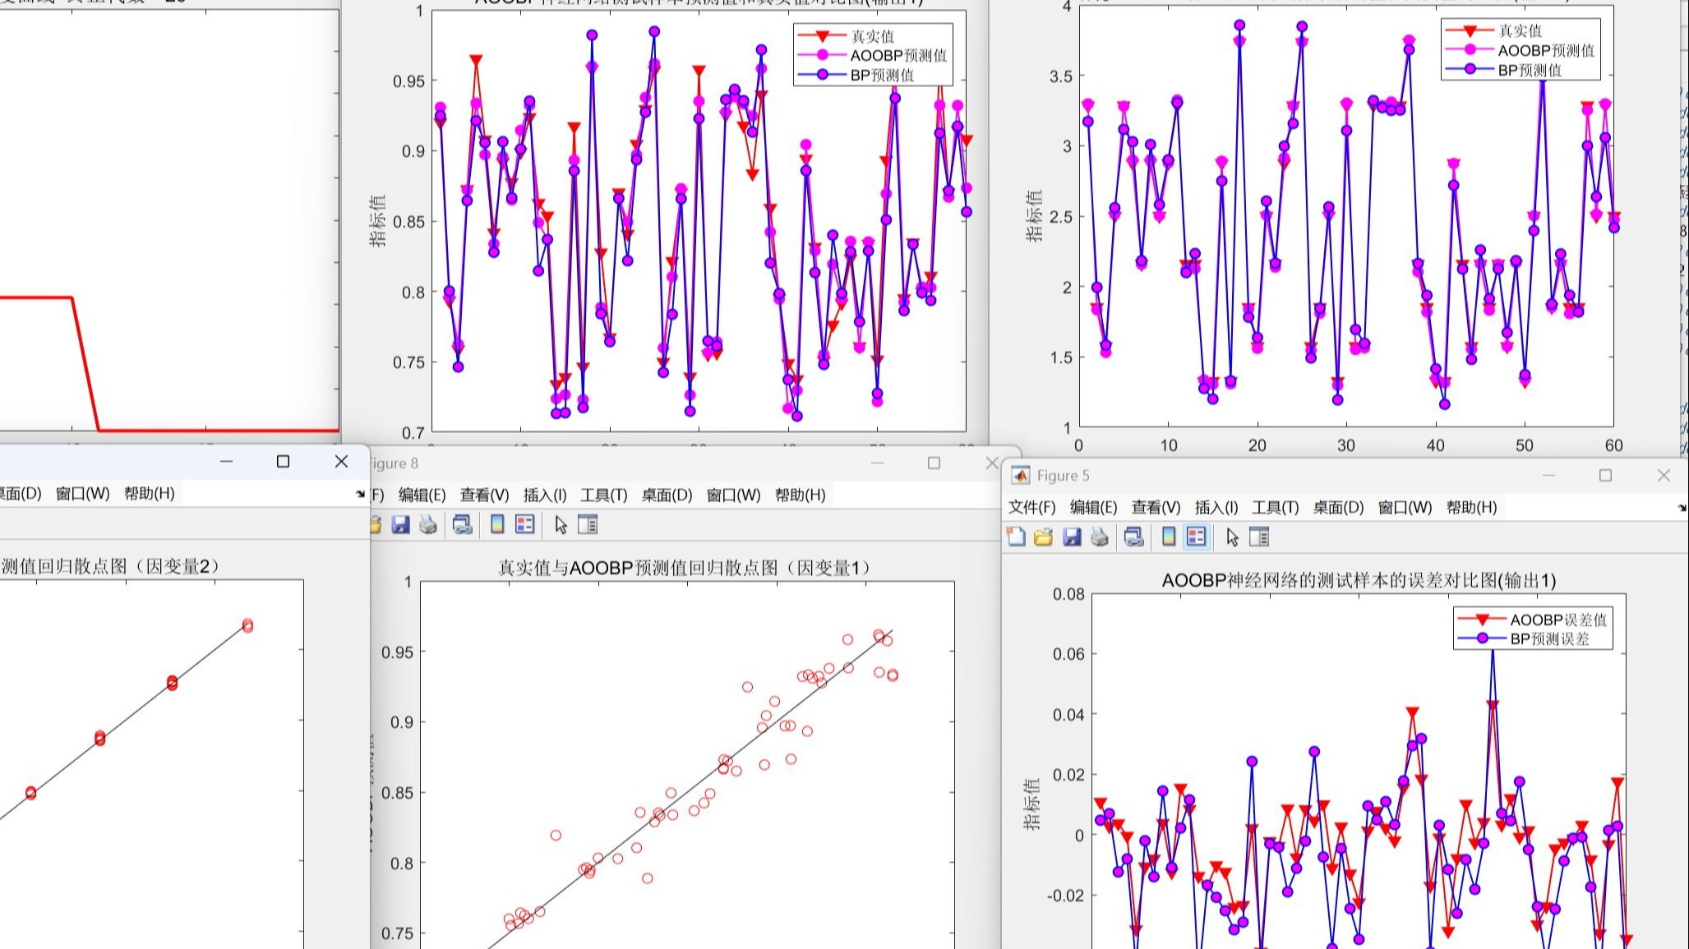Click New Figure icon in Figure 5
Screen dimensions: 1689x949
coord(1017,537)
